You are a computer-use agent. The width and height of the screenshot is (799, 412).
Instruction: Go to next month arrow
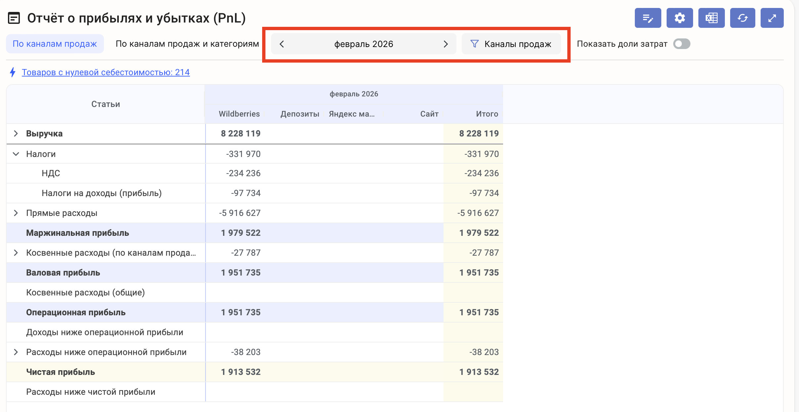point(446,44)
